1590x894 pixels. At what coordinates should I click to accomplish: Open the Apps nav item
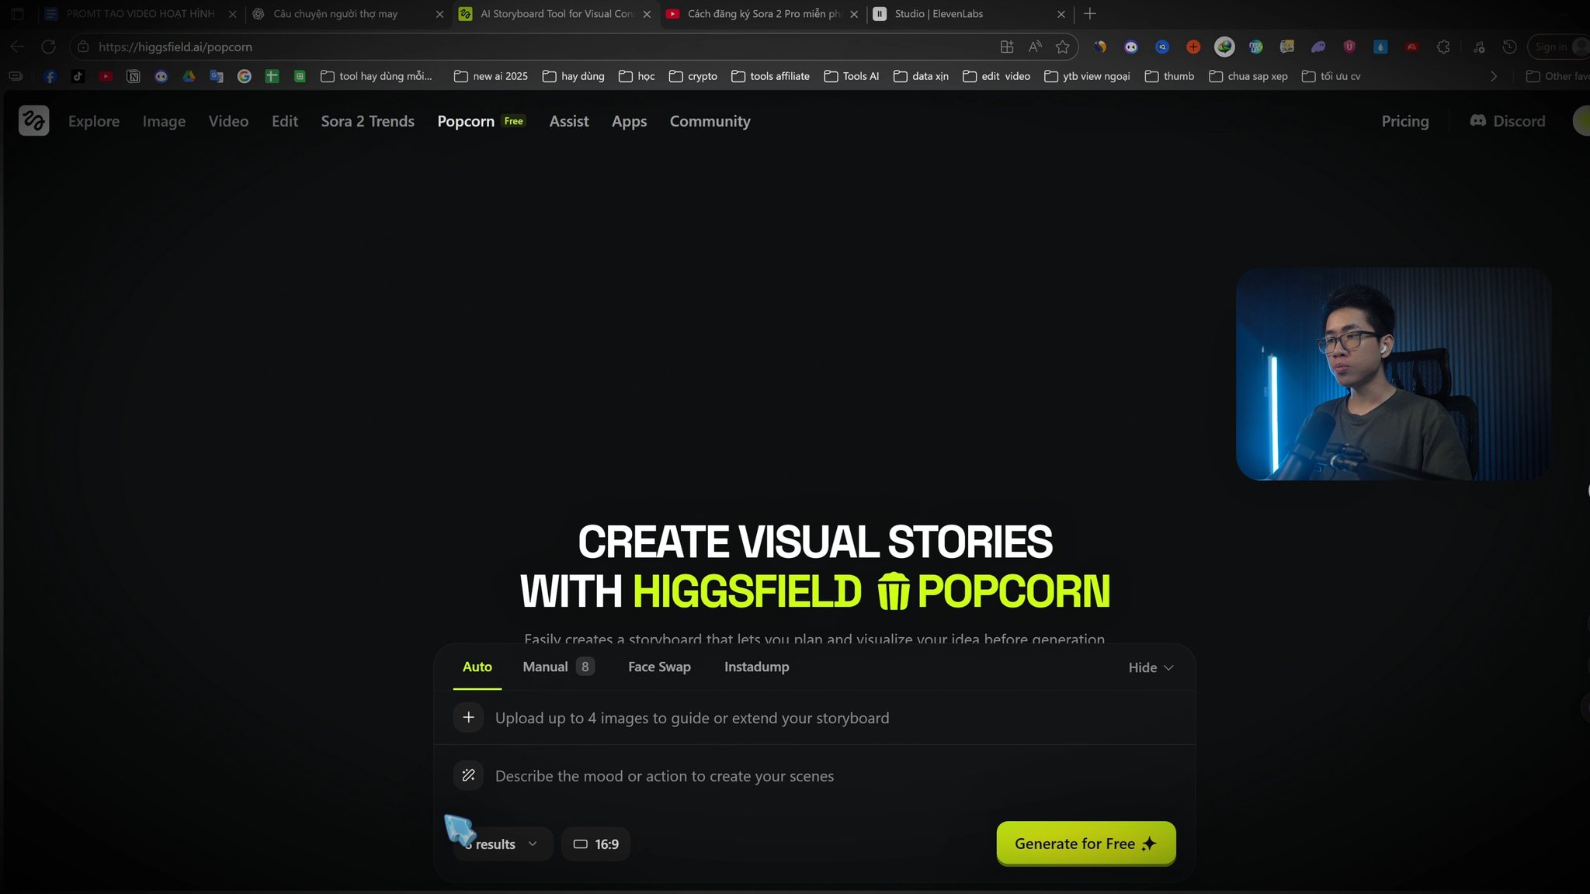click(629, 121)
